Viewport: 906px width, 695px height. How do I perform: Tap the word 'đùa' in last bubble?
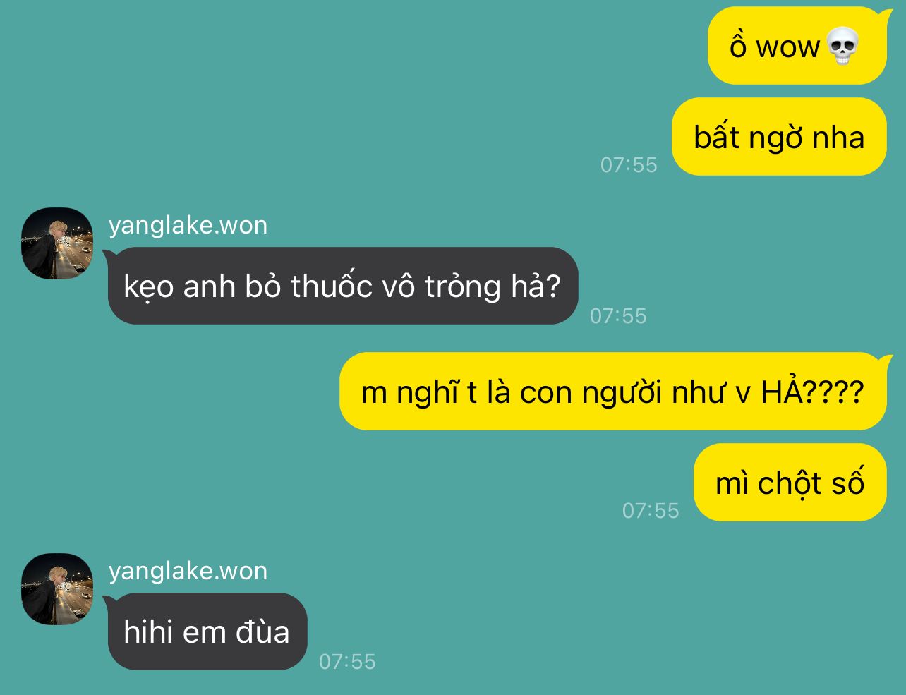[262, 631]
